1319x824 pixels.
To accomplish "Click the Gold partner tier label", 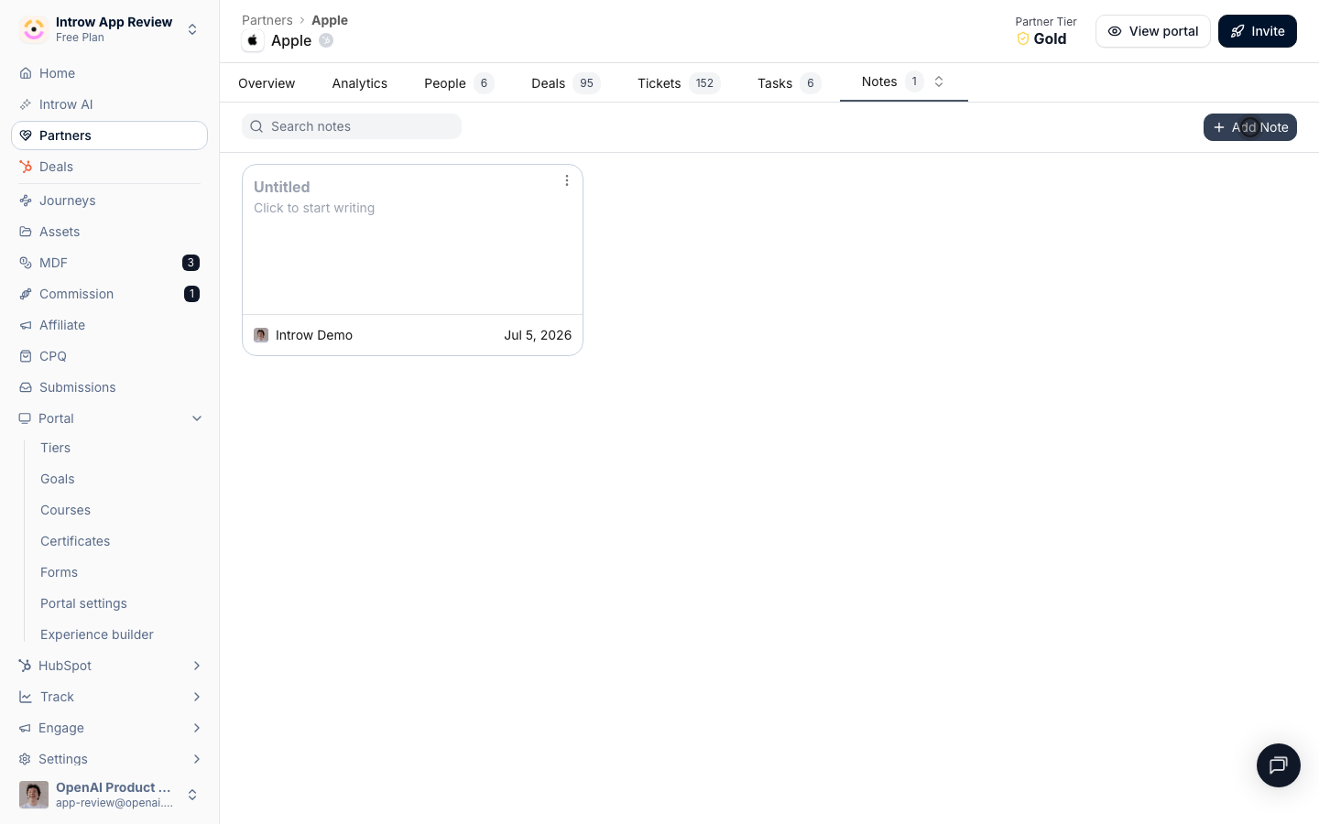I will pyautogui.click(x=1050, y=38).
